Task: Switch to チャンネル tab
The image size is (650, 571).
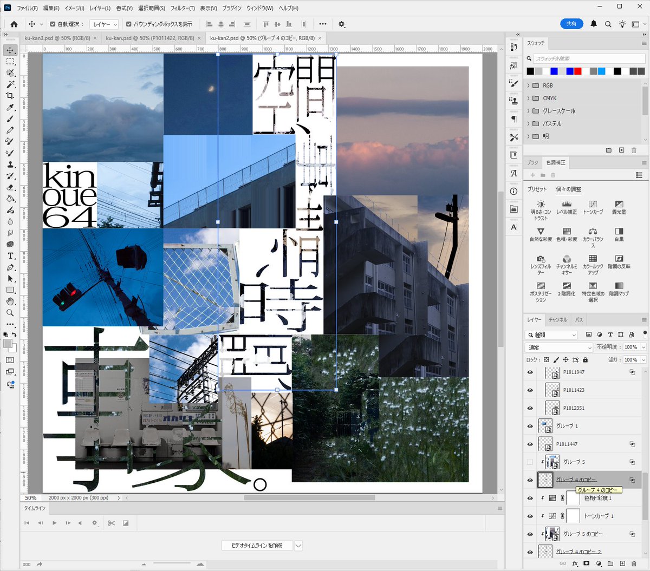Action: click(x=557, y=320)
